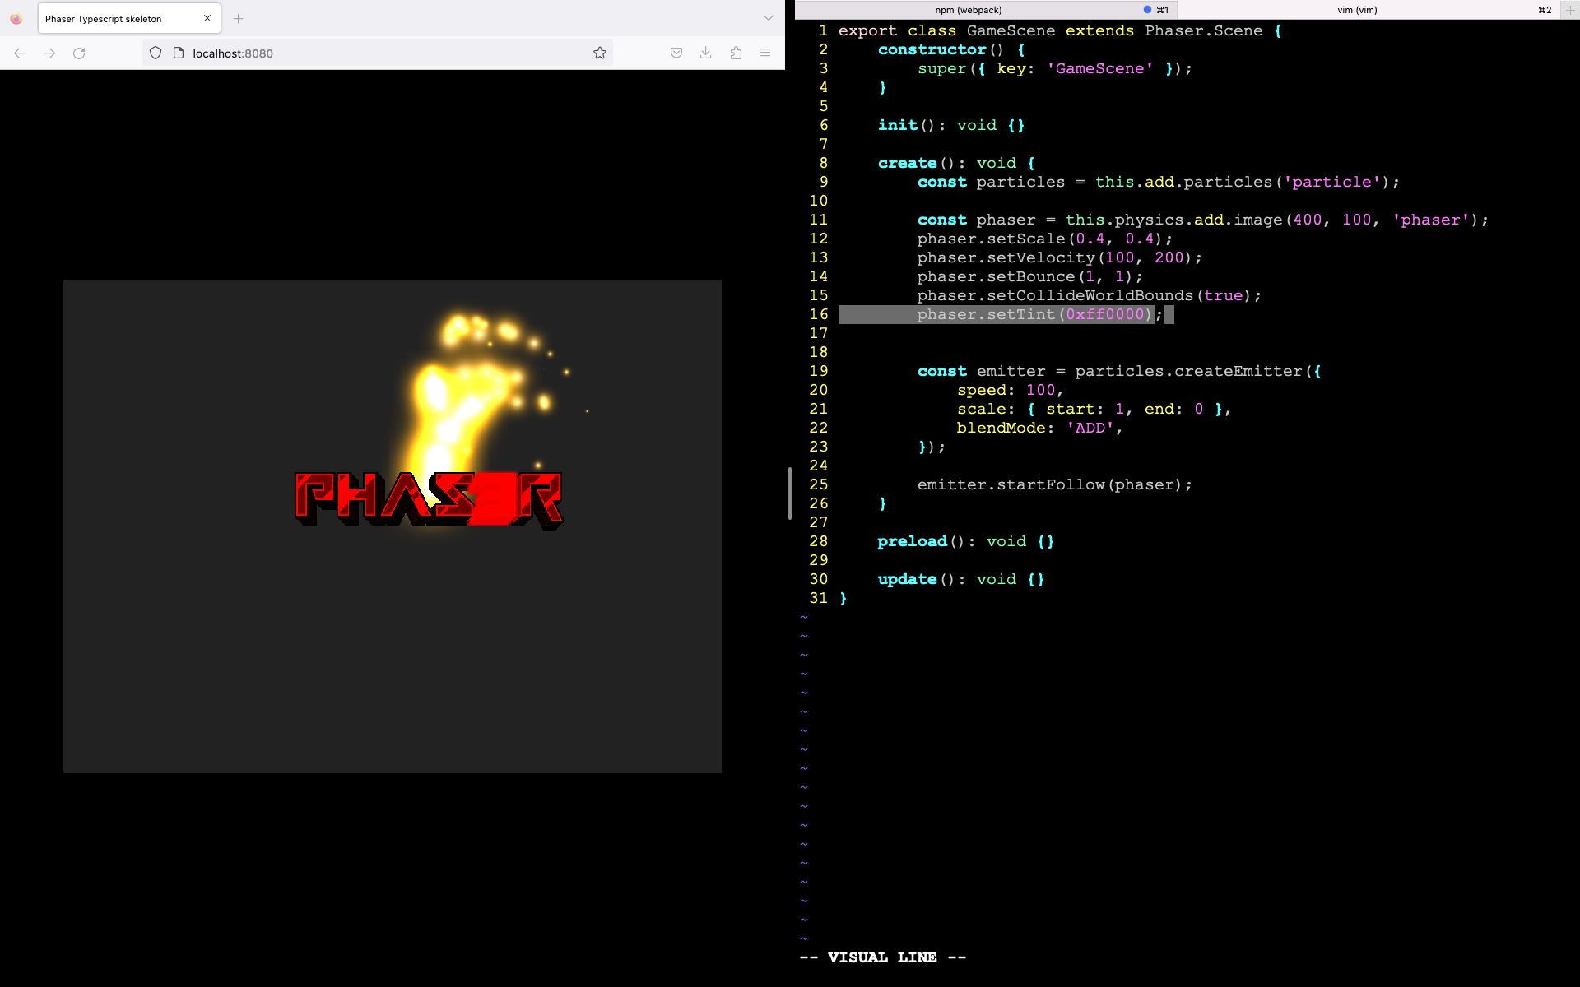
Task: Click the back navigation arrow
Action: 19,53
